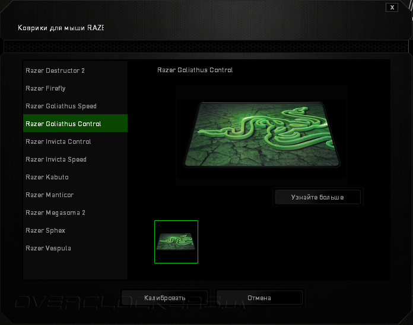Image resolution: width=413 pixels, height=325 pixels.
Task: Select Razer Manticor mouse mat
Action: (x=75, y=195)
